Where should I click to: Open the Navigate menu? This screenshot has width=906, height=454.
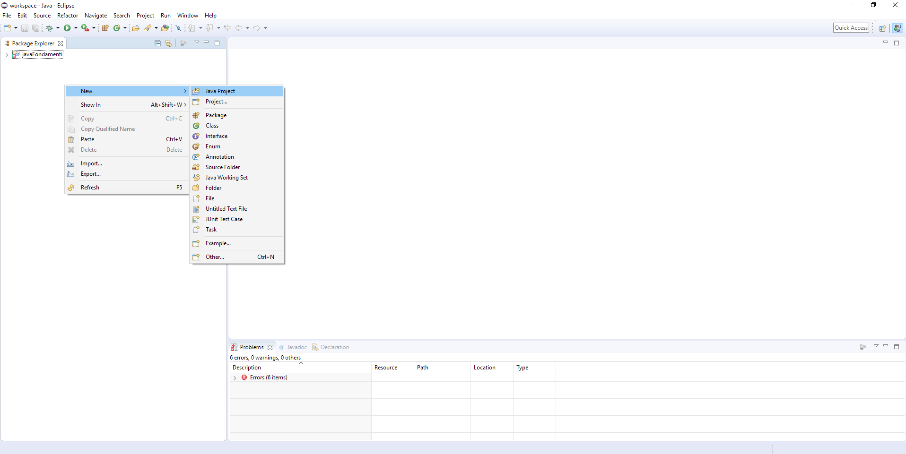click(x=96, y=16)
